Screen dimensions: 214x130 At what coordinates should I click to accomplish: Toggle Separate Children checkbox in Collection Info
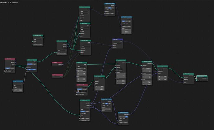78,93
